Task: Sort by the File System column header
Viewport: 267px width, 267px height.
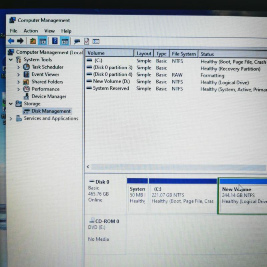Action: click(183, 54)
